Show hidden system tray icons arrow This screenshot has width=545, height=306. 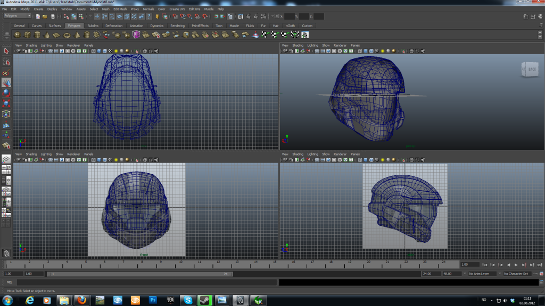[x=491, y=301]
